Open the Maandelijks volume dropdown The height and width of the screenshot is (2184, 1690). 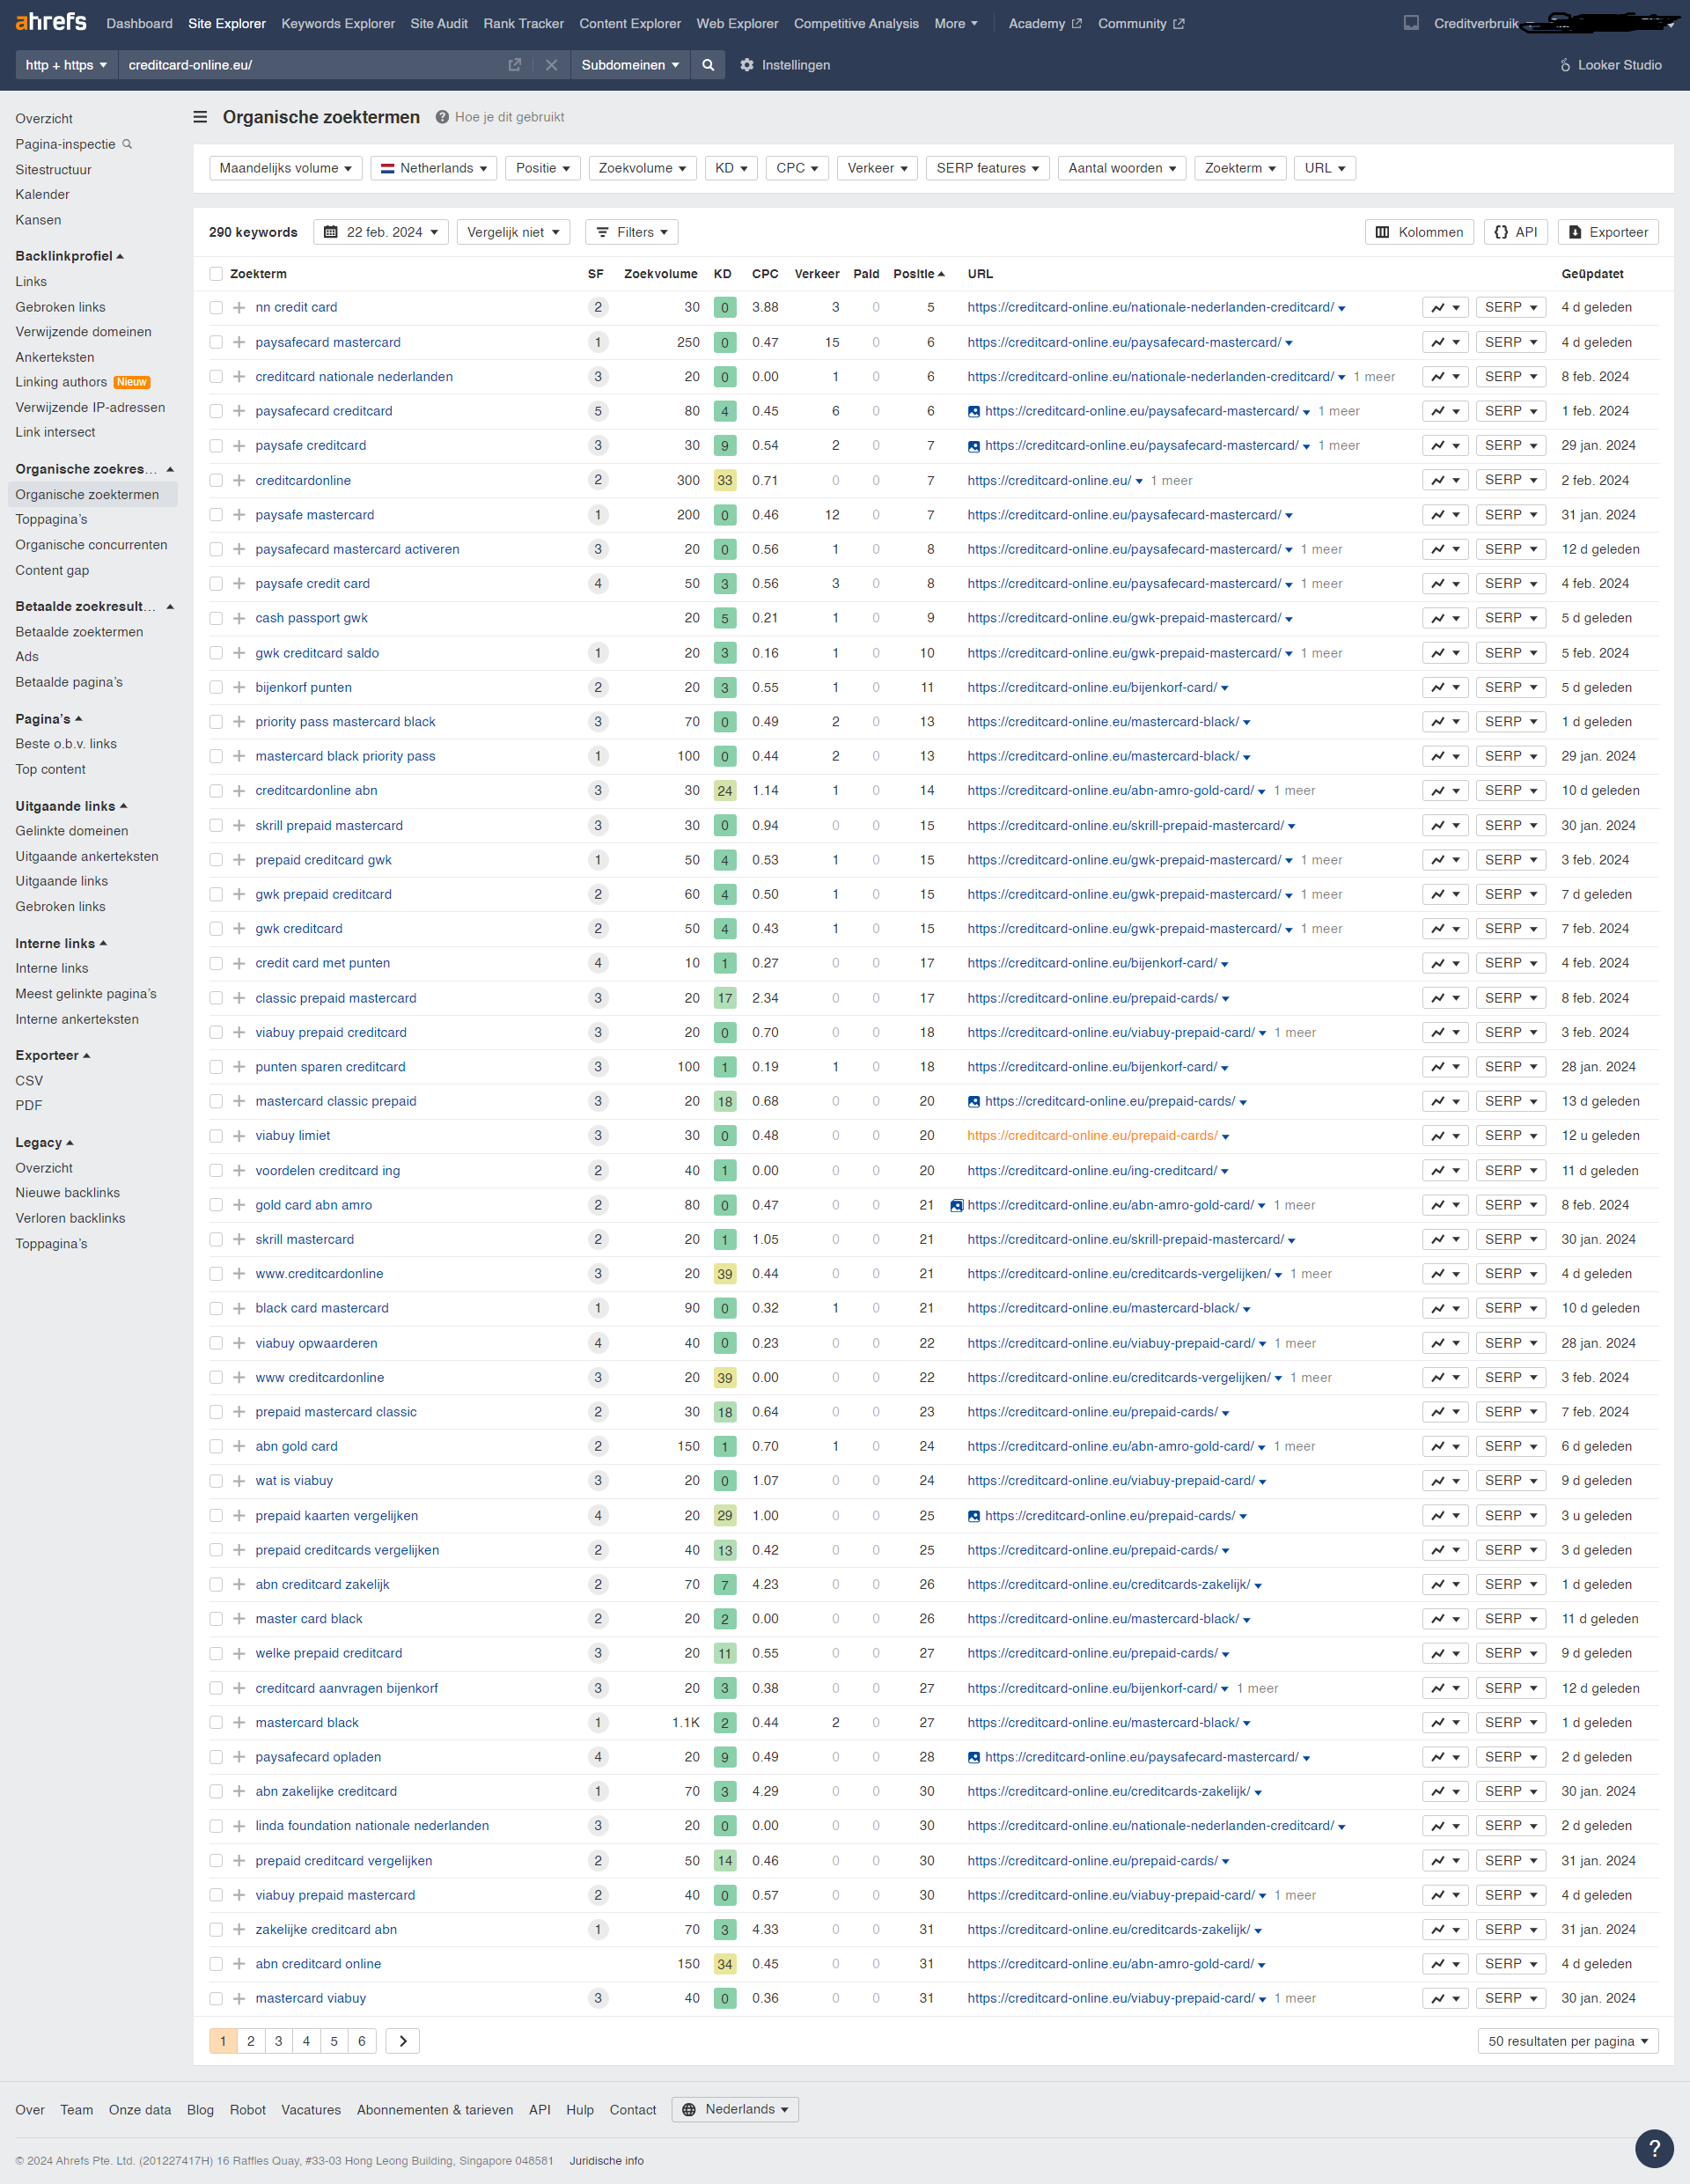pos(285,168)
